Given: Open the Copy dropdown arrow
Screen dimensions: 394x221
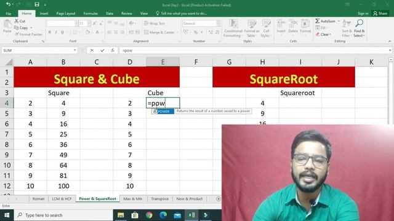Looking at the screenshot, I should pos(31,28).
